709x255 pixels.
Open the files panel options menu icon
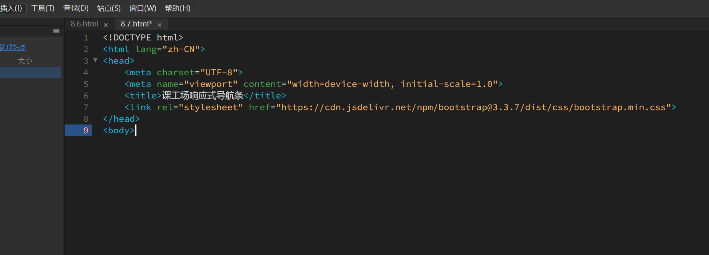point(56,31)
